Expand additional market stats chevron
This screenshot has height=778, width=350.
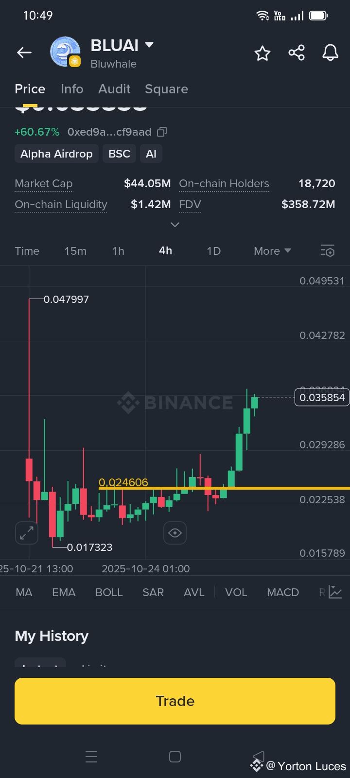(175, 225)
